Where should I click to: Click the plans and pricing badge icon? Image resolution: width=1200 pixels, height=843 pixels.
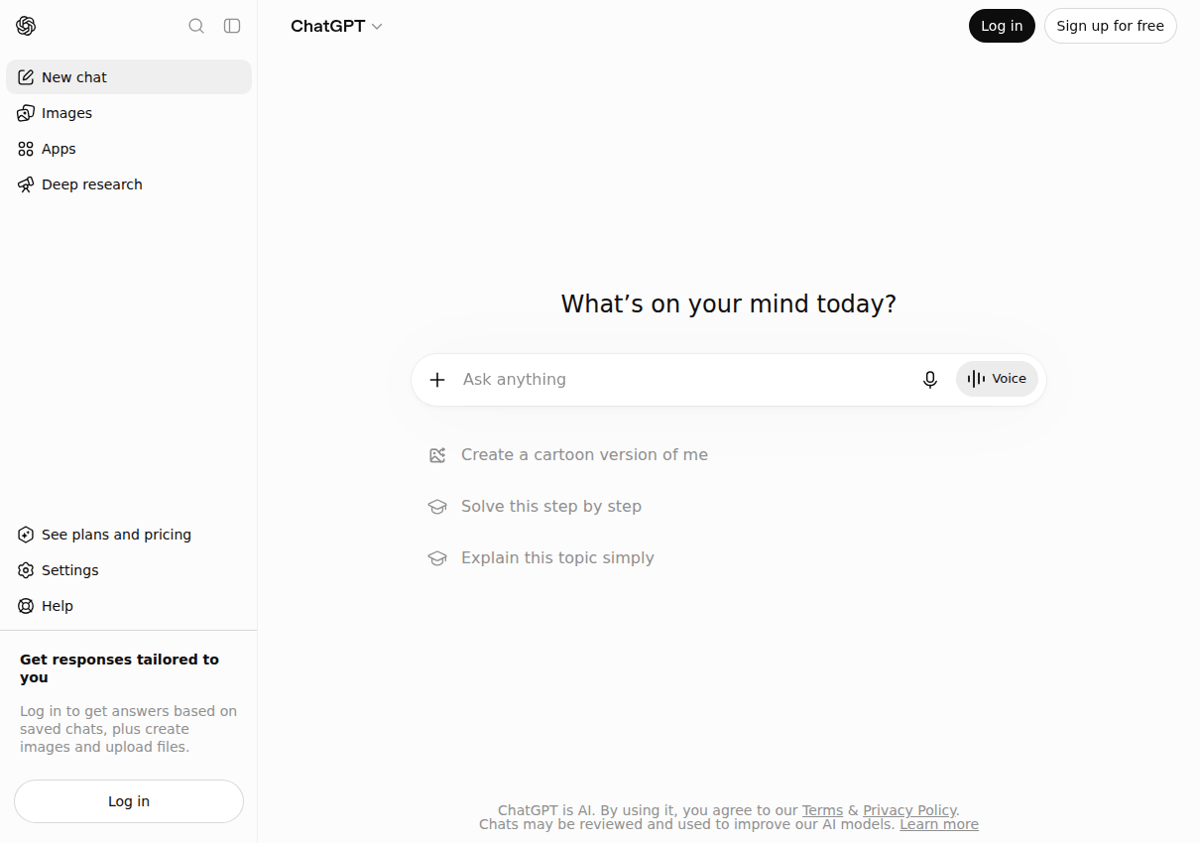coord(26,535)
